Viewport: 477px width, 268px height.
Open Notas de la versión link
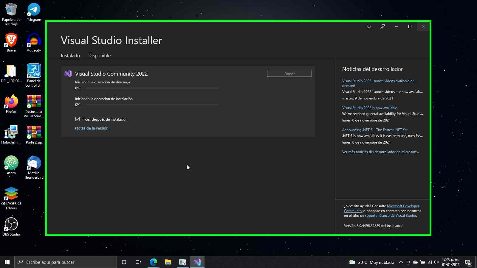pyautogui.click(x=92, y=128)
